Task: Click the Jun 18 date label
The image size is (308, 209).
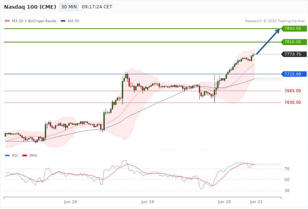Action: (x=70, y=202)
